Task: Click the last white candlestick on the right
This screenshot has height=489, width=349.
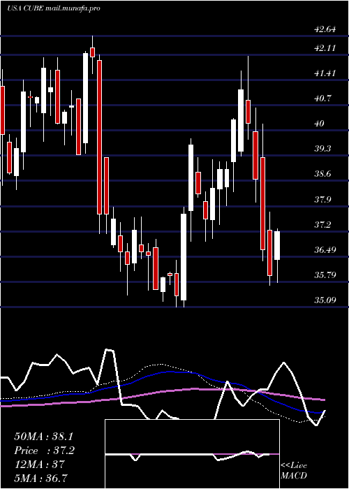Action: coord(277,245)
